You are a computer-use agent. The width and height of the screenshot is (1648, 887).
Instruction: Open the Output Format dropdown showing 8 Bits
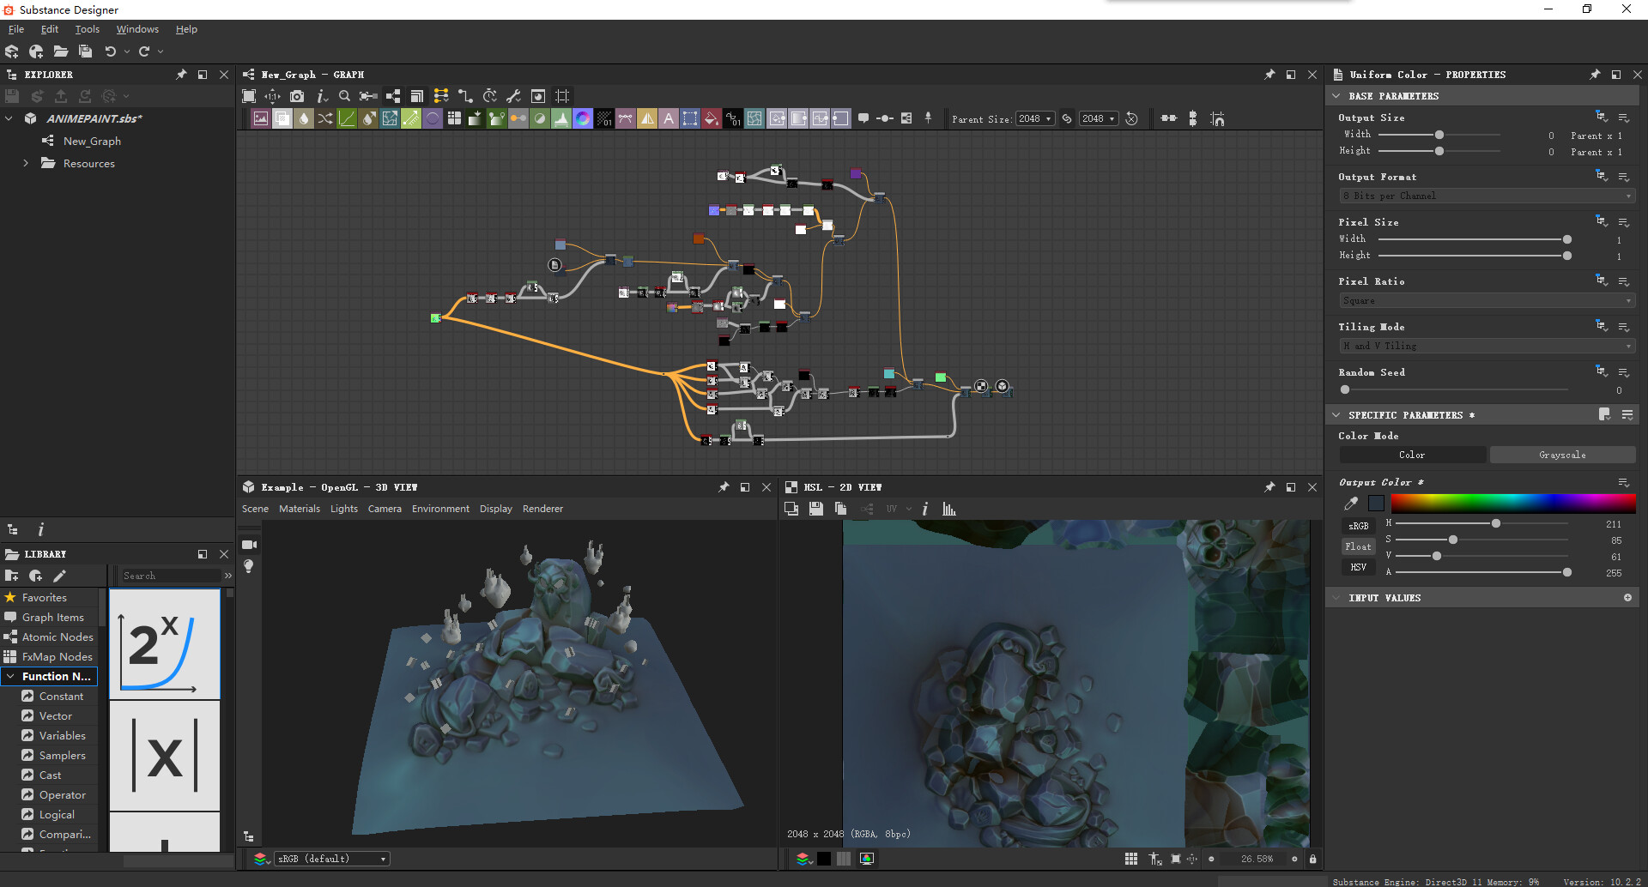1485,195
